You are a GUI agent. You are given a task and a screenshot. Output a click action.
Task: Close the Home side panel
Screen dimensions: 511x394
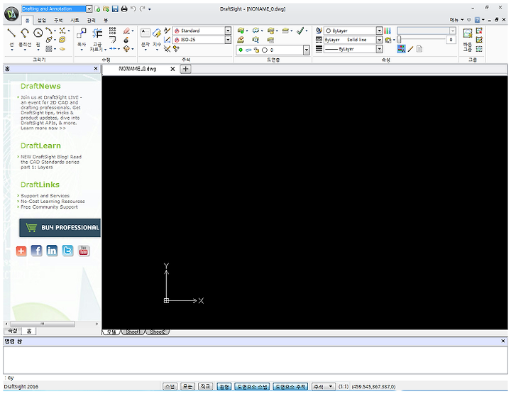(x=96, y=68)
